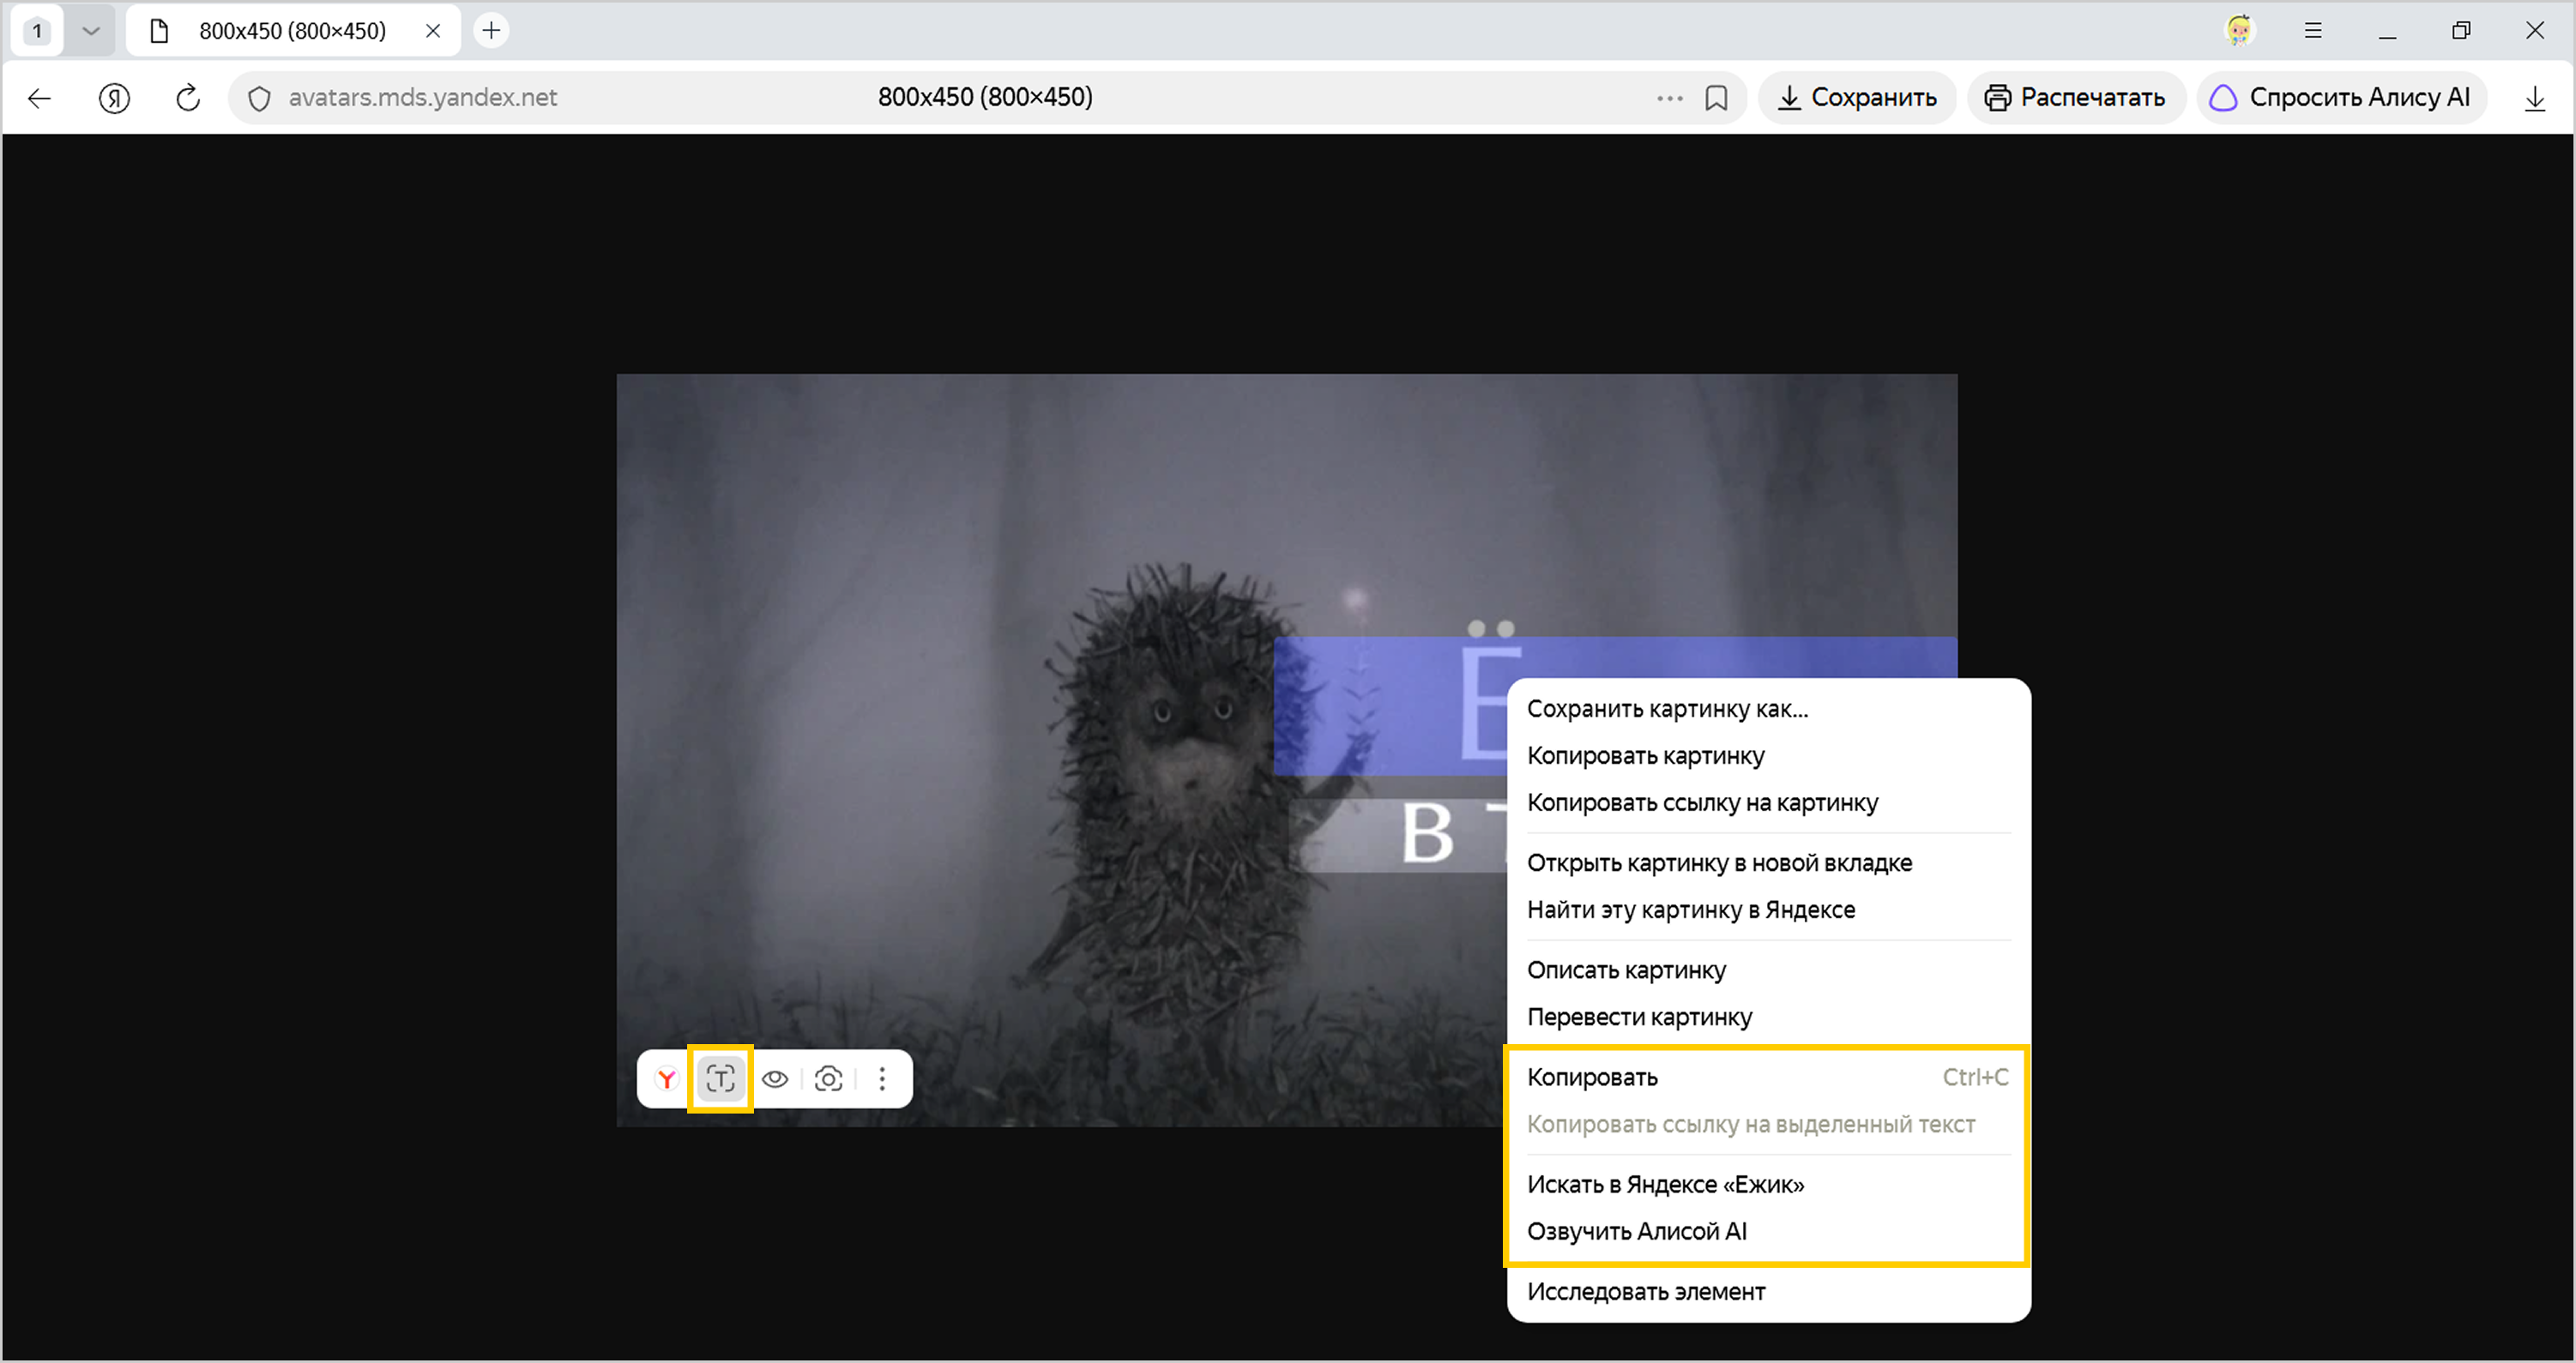Select Описать картинку
Image resolution: width=2576 pixels, height=1363 pixels.
[x=1768, y=970]
